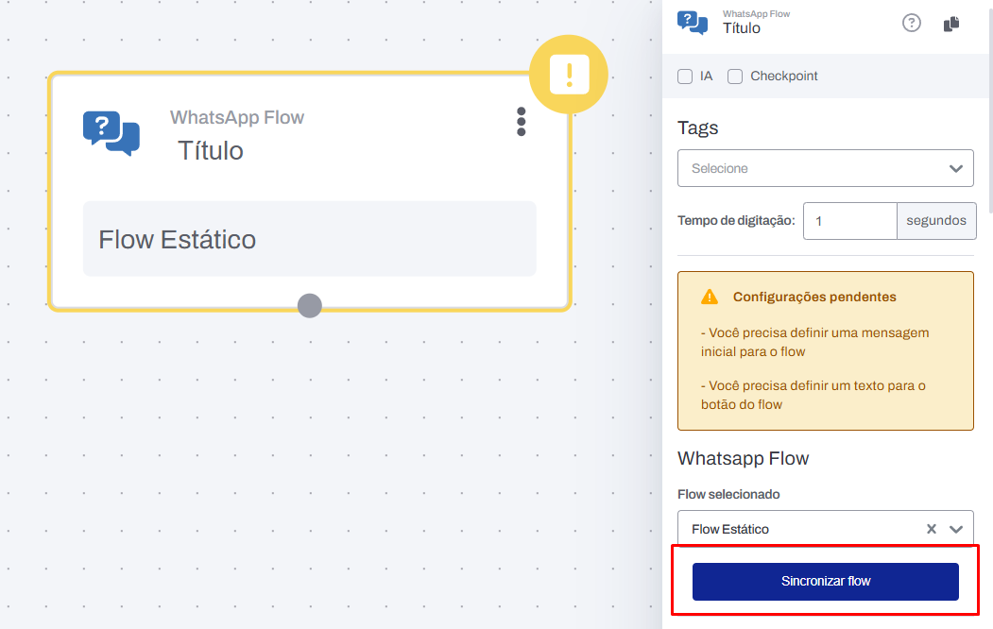Click the gray output connector dot under node
This screenshot has width=993, height=629.
(x=310, y=306)
